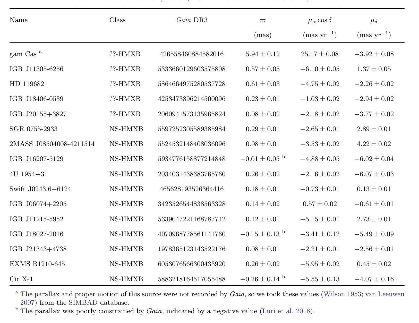Select Gaia ID 5864664975280537728
The width and height of the screenshot is (419, 323).
click(x=192, y=84)
